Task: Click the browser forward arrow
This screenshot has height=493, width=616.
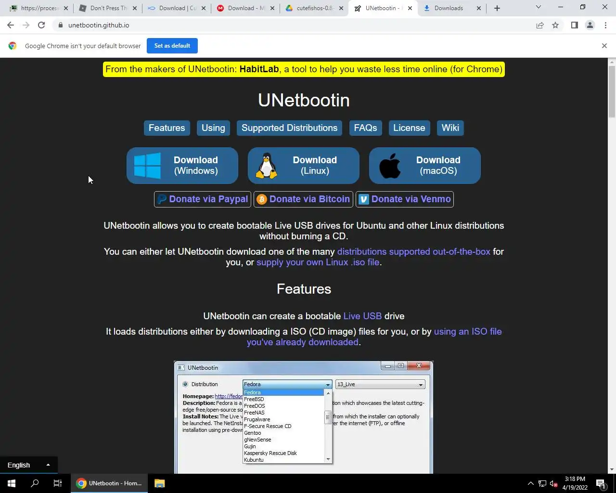Action: (x=26, y=25)
